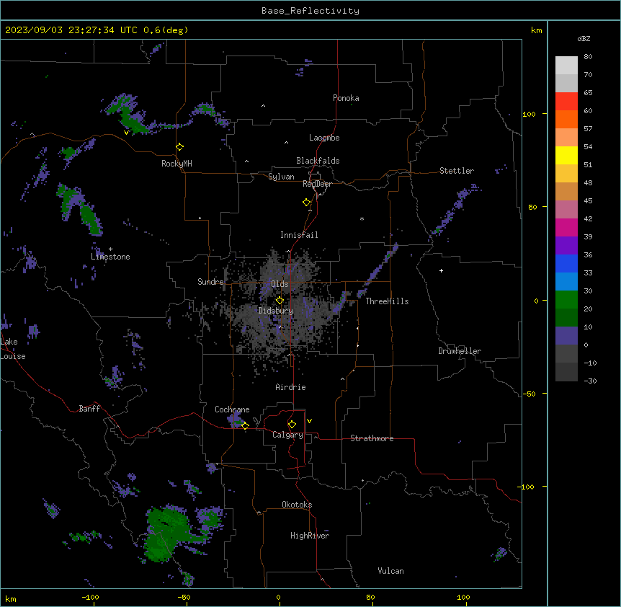Viewport: 621px width, 607px height.
Task: Select the 36 dBZ blue color swatch
Action: [x=566, y=263]
